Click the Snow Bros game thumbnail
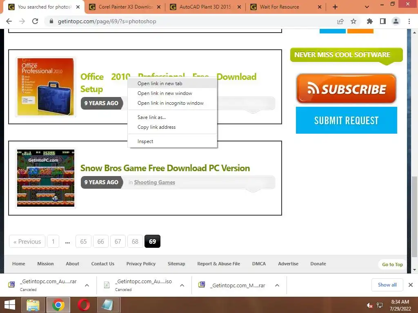418x313 pixels. pos(46,178)
